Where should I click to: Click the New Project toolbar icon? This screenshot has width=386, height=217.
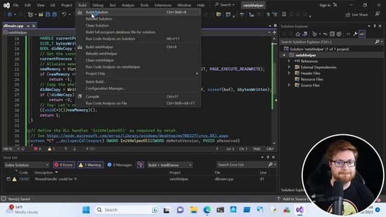(x=31, y=14)
